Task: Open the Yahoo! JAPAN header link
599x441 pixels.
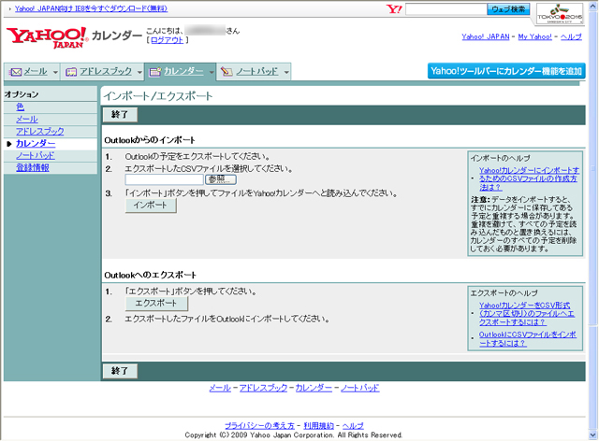Action: [x=486, y=37]
